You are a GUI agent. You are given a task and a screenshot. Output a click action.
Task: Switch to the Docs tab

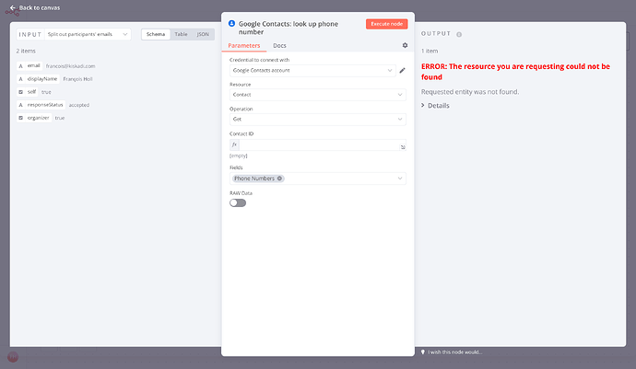tap(279, 45)
